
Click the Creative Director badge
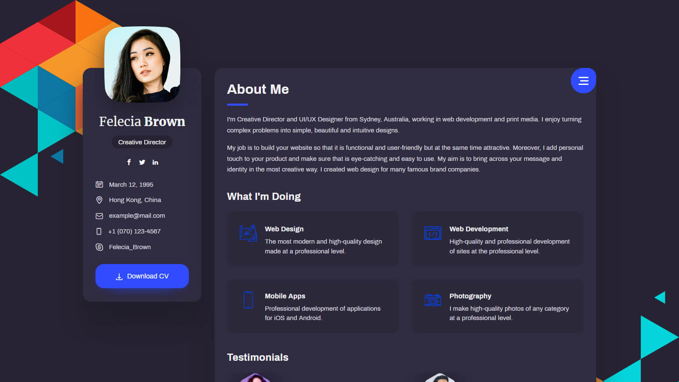pos(142,142)
